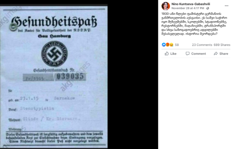
Task: Like the post via Like label
Action: pyautogui.click(x=173, y=54)
